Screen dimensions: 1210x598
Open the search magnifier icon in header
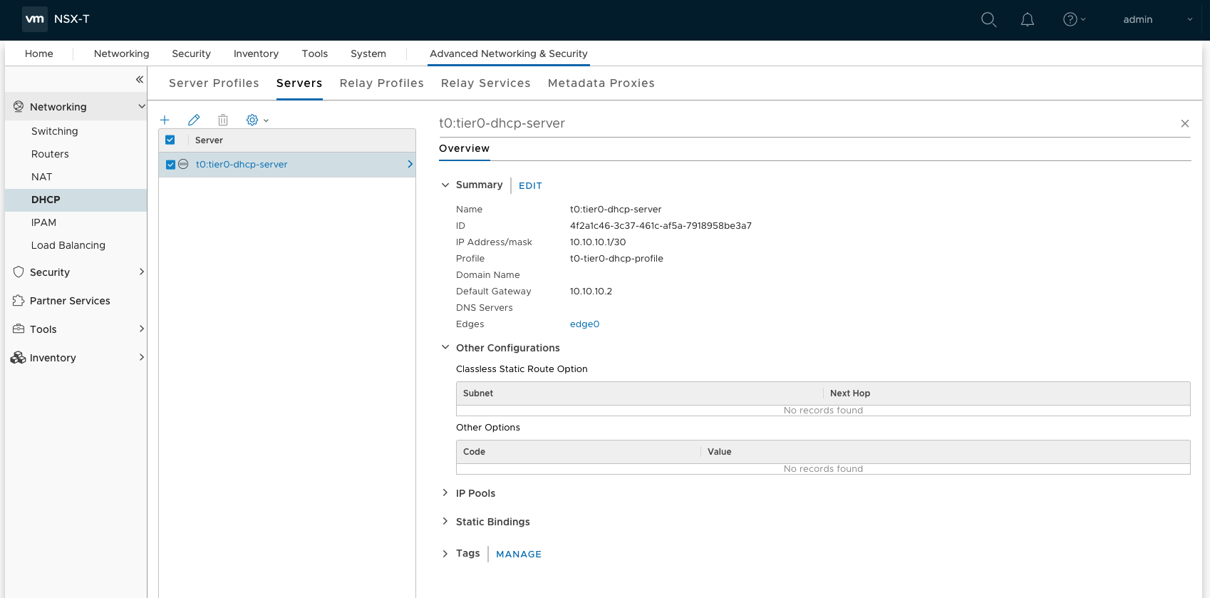[988, 20]
